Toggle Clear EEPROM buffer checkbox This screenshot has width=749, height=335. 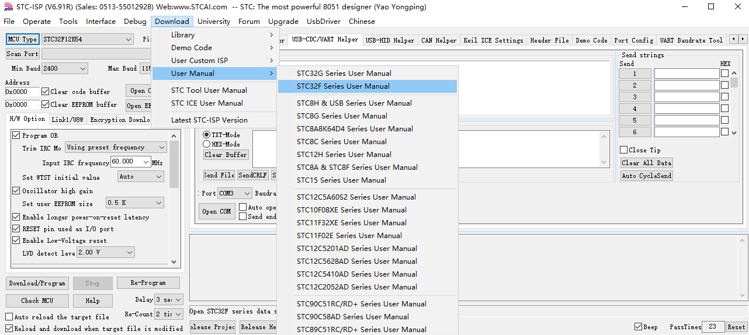point(45,104)
